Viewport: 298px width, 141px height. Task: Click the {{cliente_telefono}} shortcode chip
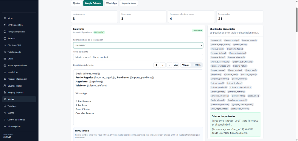pyautogui.click(x=235, y=83)
